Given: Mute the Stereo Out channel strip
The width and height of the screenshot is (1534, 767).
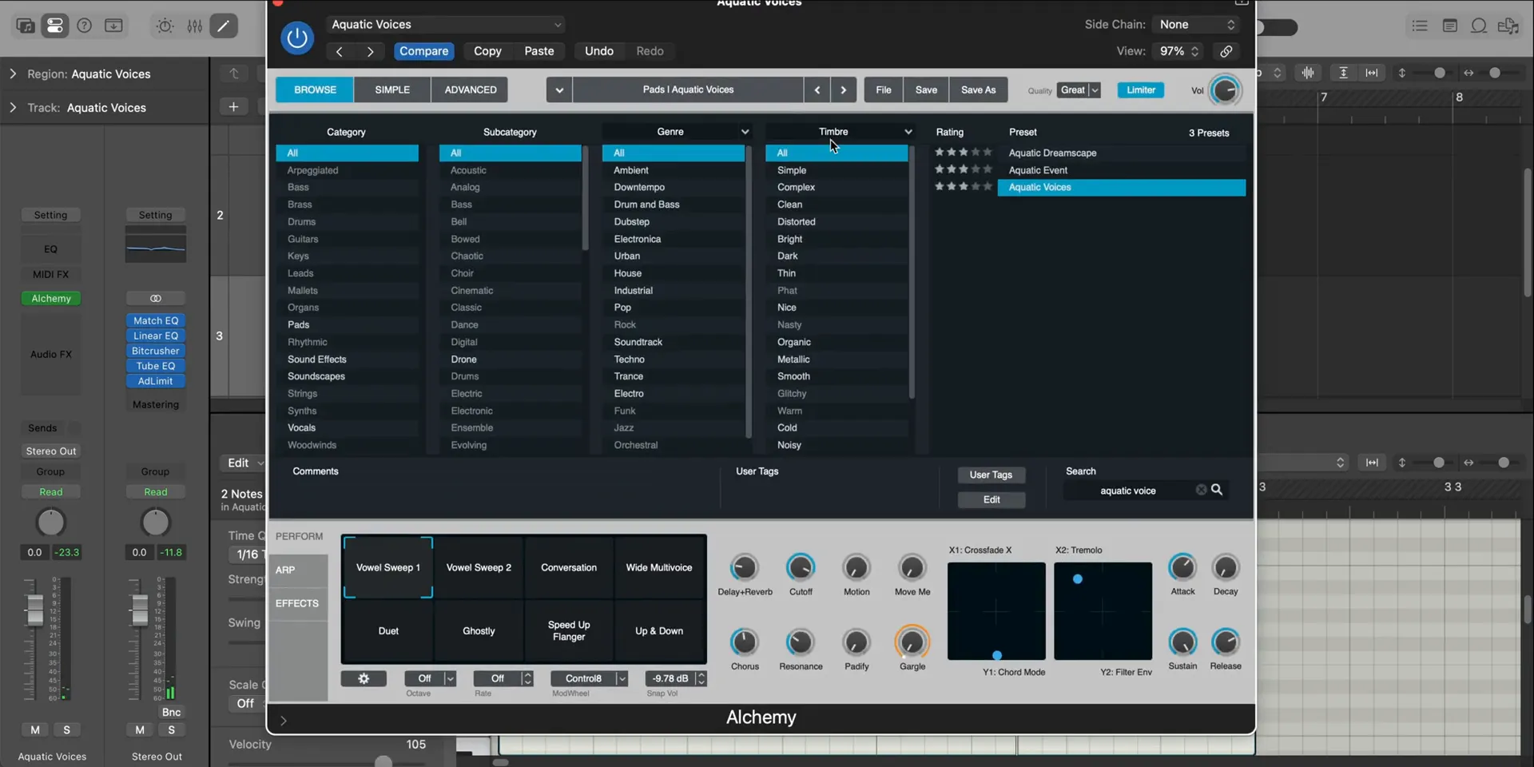Looking at the screenshot, I should point(140,729).
